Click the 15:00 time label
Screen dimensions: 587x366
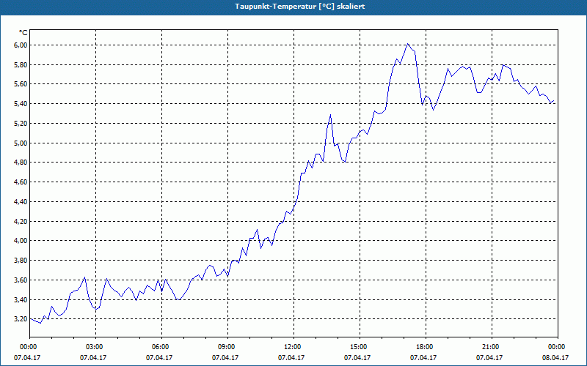tap(360, 346)
